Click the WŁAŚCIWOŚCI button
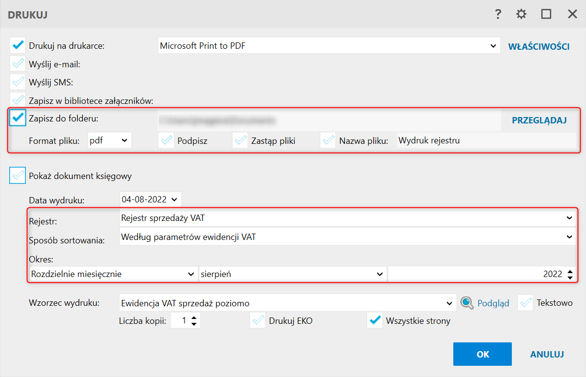 (x=539, y=46)
